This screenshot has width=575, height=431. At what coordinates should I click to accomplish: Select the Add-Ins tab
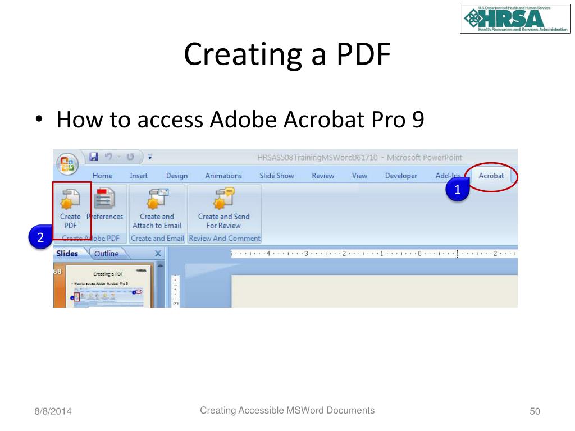[x=448, y=176]
